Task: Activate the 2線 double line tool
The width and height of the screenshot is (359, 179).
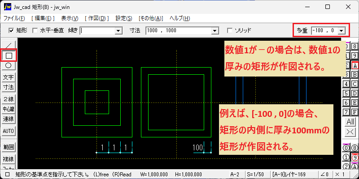Action: (8, 99)
